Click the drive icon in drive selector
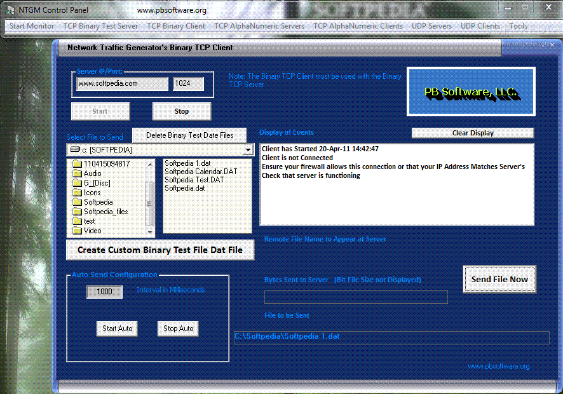Screen dimensions: 563x394 (x=75, y=149)
